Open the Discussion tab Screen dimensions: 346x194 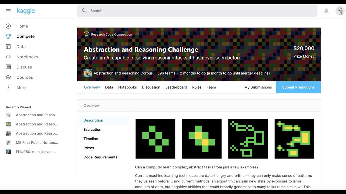click(151, 87)
